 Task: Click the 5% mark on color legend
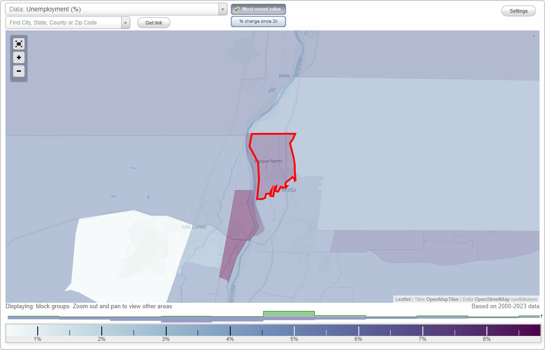294,339
